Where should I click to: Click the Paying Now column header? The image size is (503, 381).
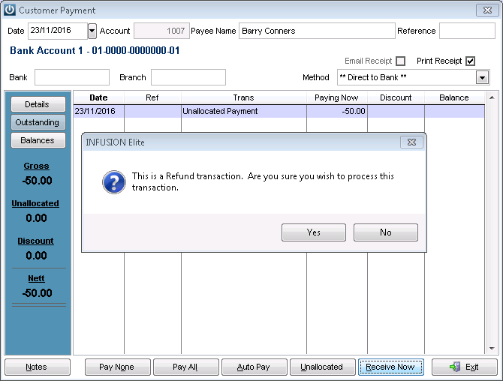tap(336, 97)
